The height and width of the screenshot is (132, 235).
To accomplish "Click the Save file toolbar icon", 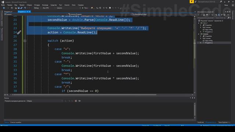I will click(x=19, y=8).
